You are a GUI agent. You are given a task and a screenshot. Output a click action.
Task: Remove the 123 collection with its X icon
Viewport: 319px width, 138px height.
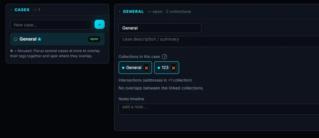pos(173,68)
